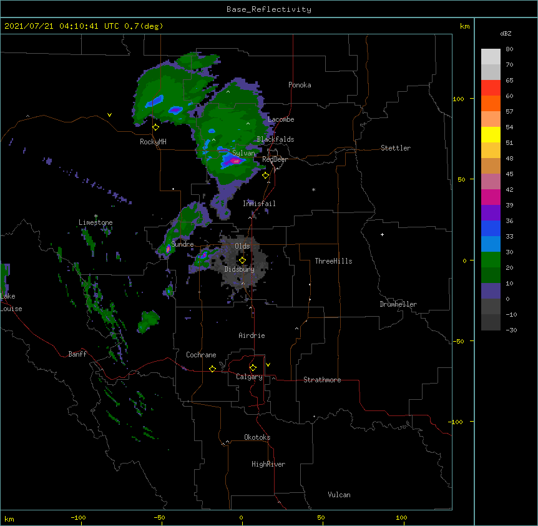Click the Cochrane label
The width and height of the screenshot is (538, 526).
pos(201,355)
